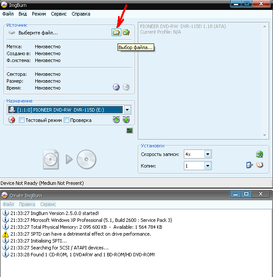
Task: Click the PIONEER DVD-RW DVR-115D 1.18 (ATA) line
Action: [x=183, y=26]
